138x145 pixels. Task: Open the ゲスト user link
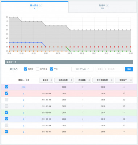coord(24,87)
